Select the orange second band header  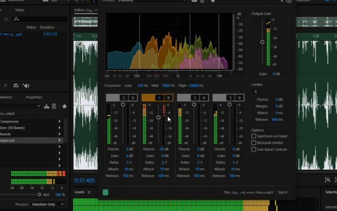pos(148,98)
